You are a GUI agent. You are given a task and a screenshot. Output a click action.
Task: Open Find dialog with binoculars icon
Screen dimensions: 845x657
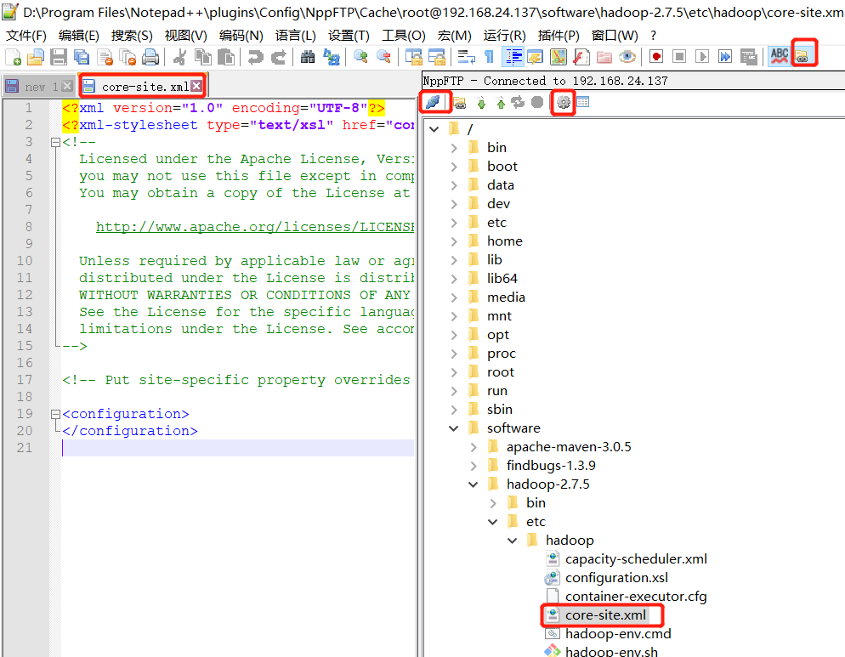[x=307, y=56]
